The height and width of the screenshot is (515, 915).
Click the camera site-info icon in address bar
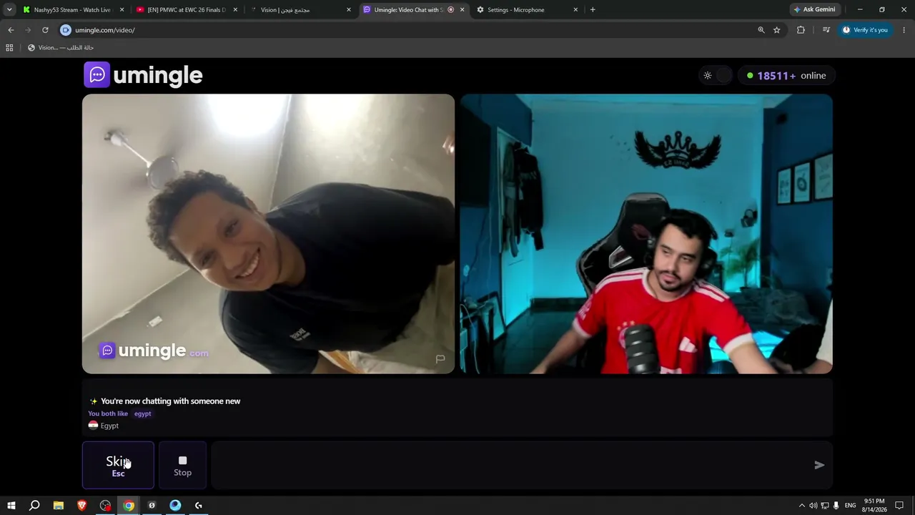tap(66, 30)
